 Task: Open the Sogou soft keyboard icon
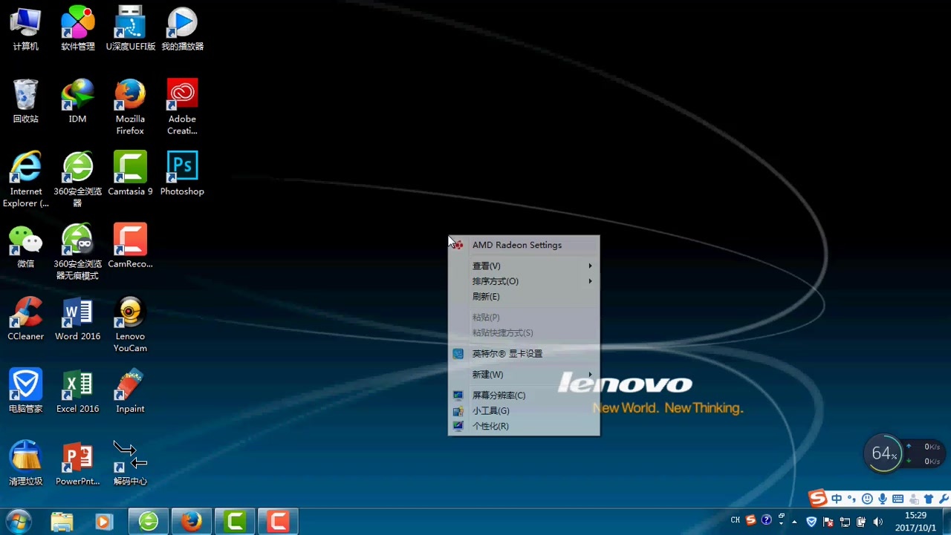(898, 499)
